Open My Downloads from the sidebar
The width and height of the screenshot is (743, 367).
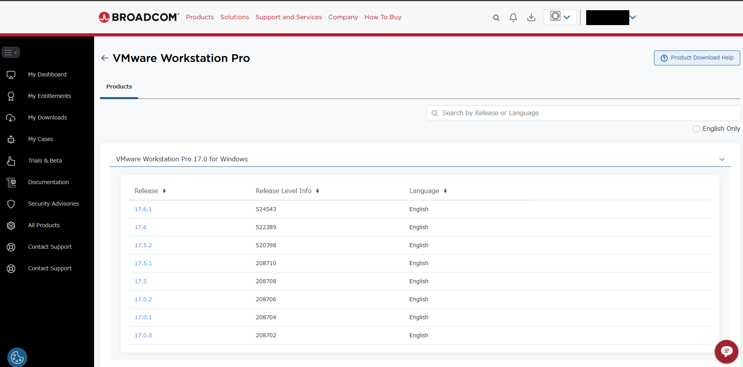pyautogui.click(x=47, y=117)
